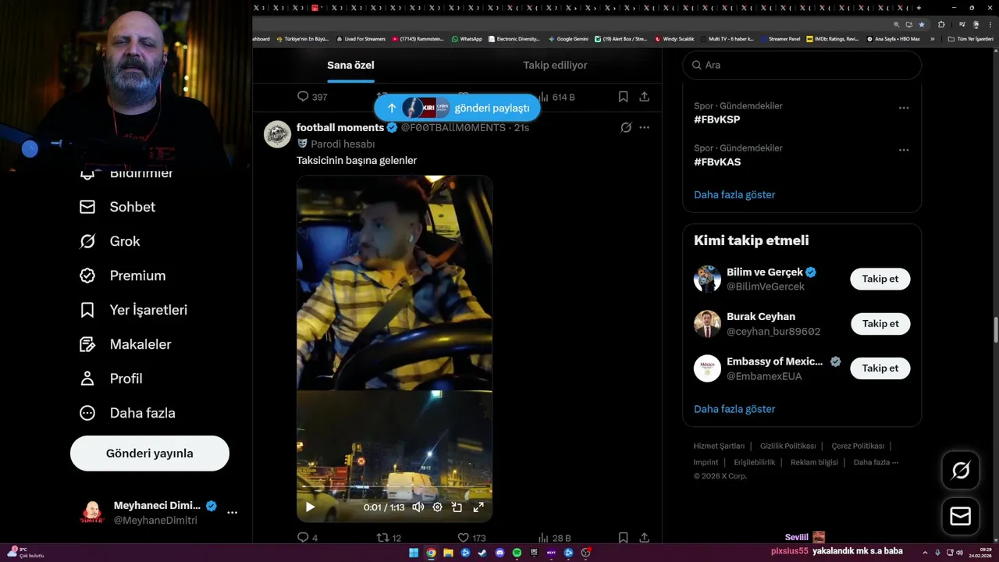Bookmark this page with the star icon
The height and width of the screenshot is (562, 999).
[x=922, y=24]
